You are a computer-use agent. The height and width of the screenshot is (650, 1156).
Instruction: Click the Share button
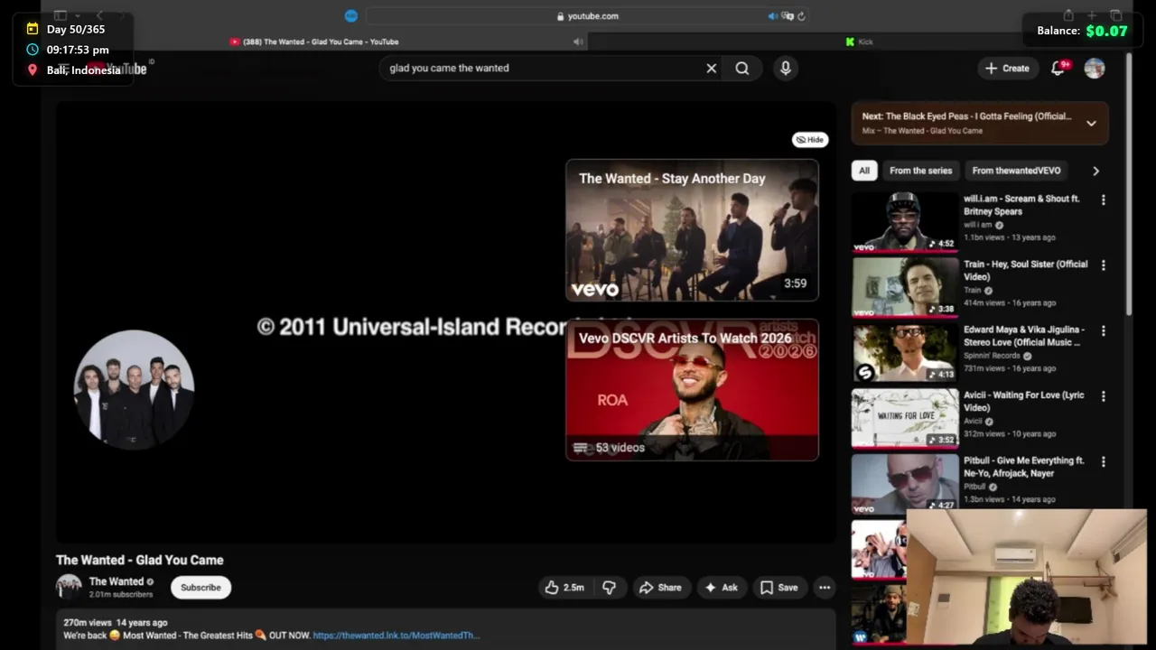click(661, 588)
